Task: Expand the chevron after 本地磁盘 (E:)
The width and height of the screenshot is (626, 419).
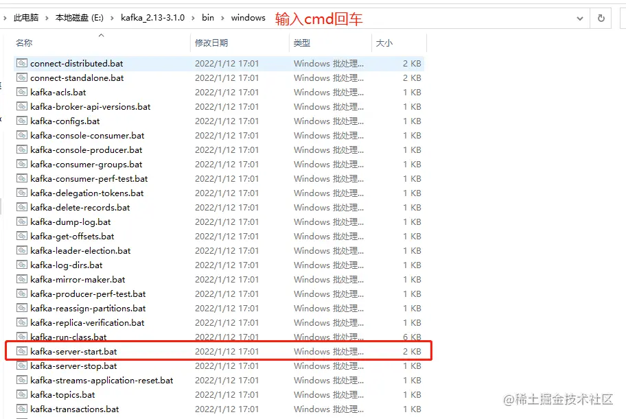Action: (112, 18)
